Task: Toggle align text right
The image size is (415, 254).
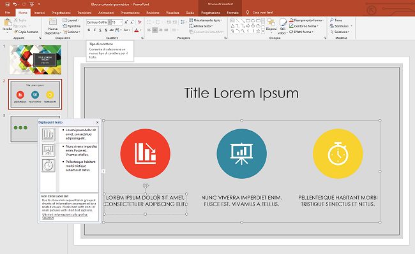Action: (160, 30)
